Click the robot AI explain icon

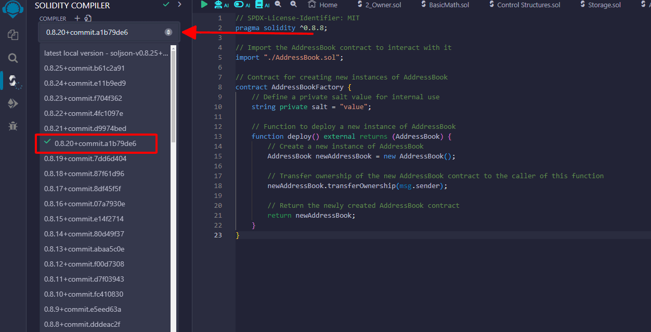[218, 4]
